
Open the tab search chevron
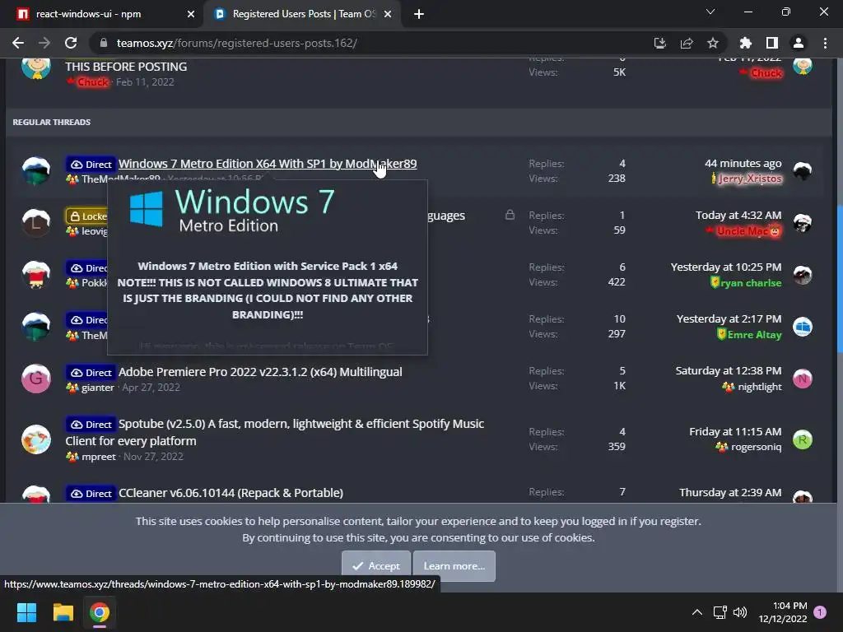(x=710, y=12)
